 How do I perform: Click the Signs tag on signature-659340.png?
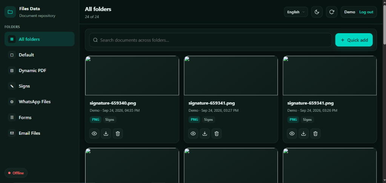click(110, 120)
